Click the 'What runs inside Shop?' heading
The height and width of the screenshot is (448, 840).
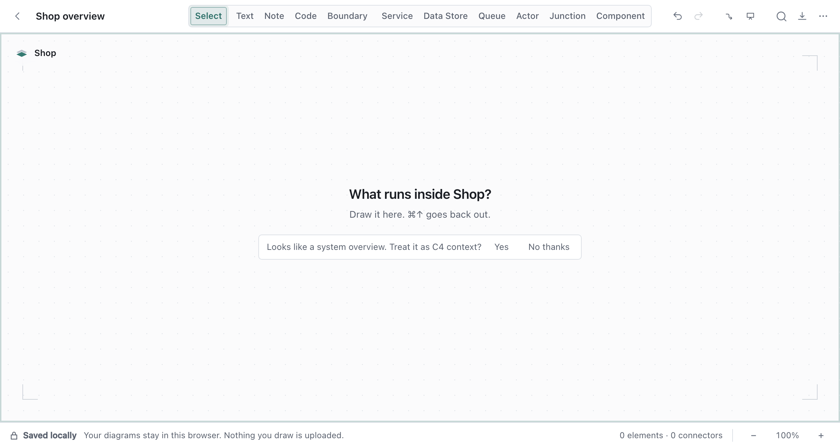click(x=420, y=194)
